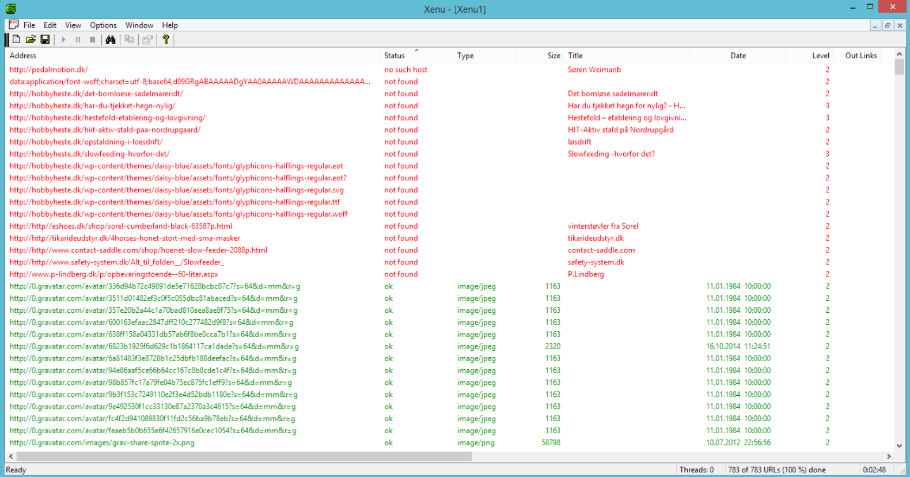Click the size value 58798
Viewport: 910px width, 477px height.
551,443
